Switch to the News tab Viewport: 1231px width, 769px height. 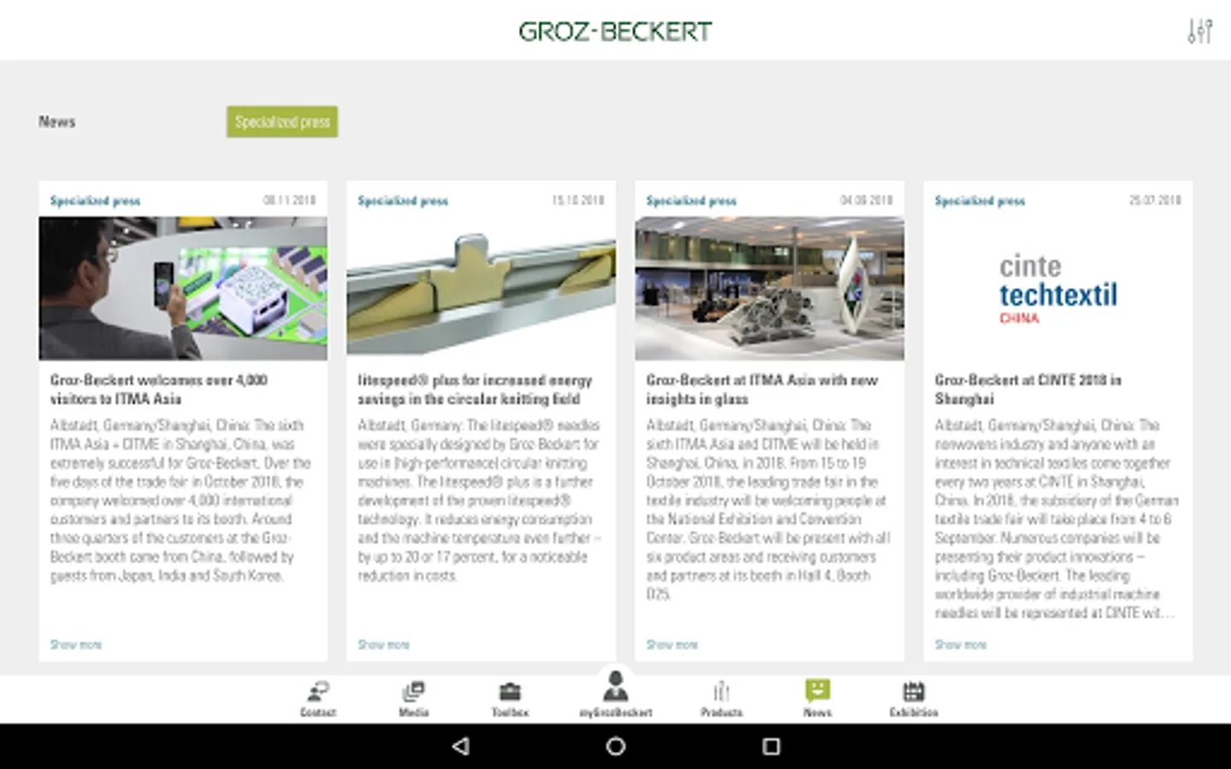click(x=57, y=121)
